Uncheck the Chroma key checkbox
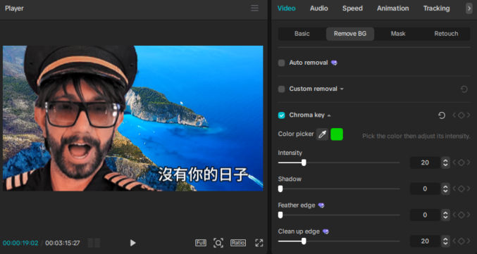Viewport: 477px width, 254px height. click(x=281, y=115)
